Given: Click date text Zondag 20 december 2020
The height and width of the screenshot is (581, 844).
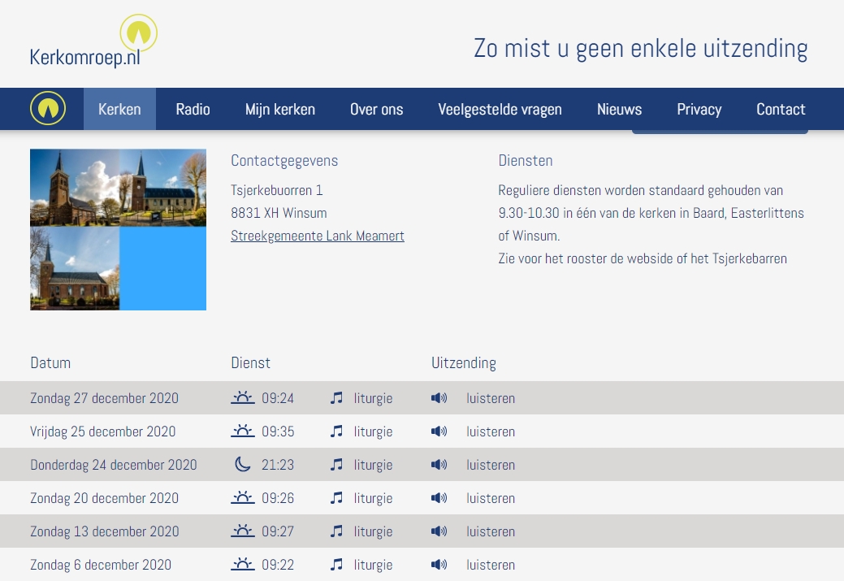Looking at the screenshot, I should [105, 498].
